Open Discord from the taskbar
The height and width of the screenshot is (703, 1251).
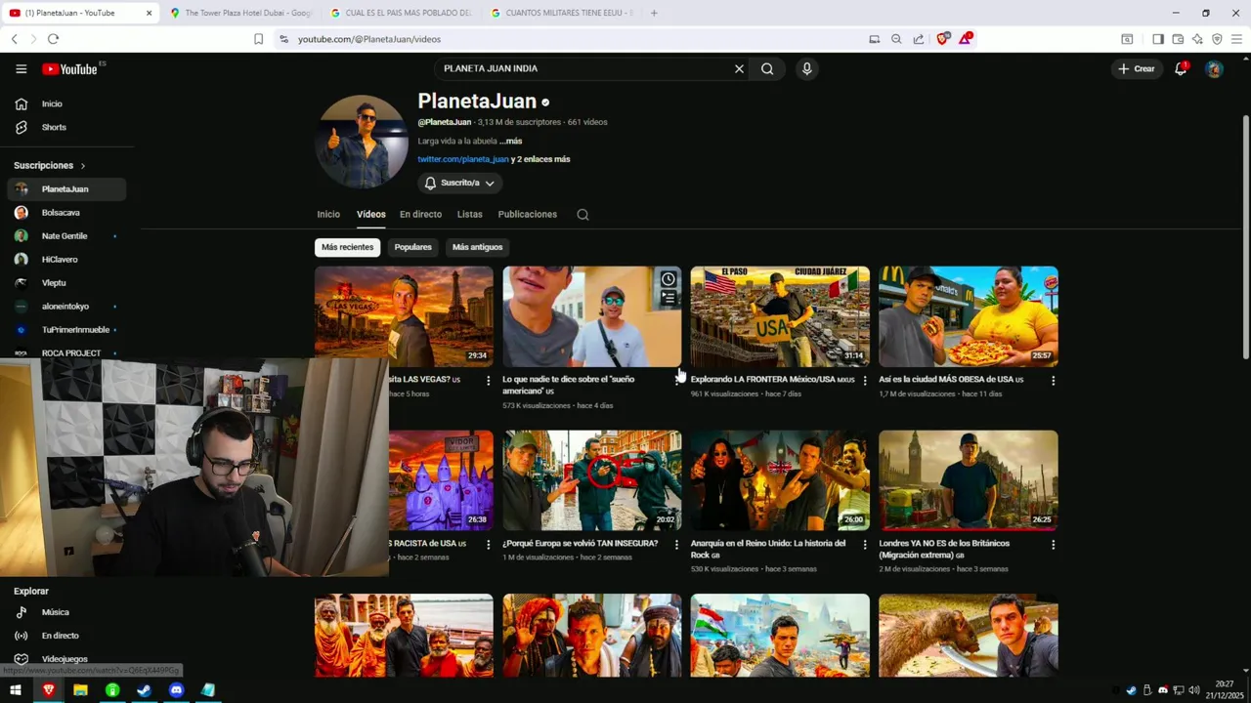coord(176,690)
